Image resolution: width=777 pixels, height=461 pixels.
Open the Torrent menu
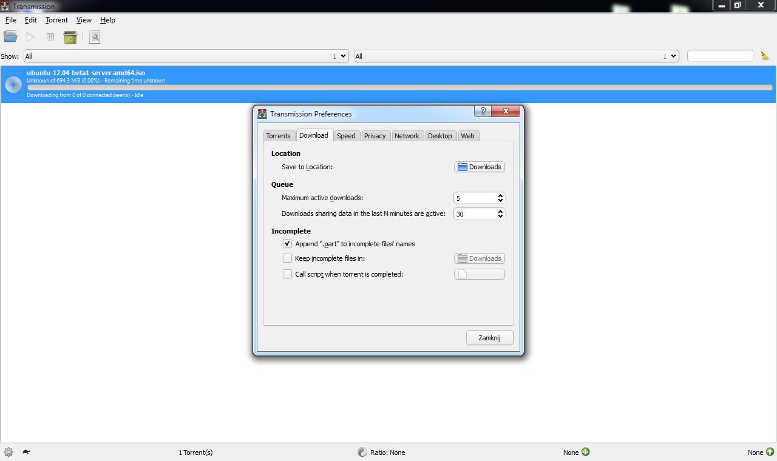56,20
